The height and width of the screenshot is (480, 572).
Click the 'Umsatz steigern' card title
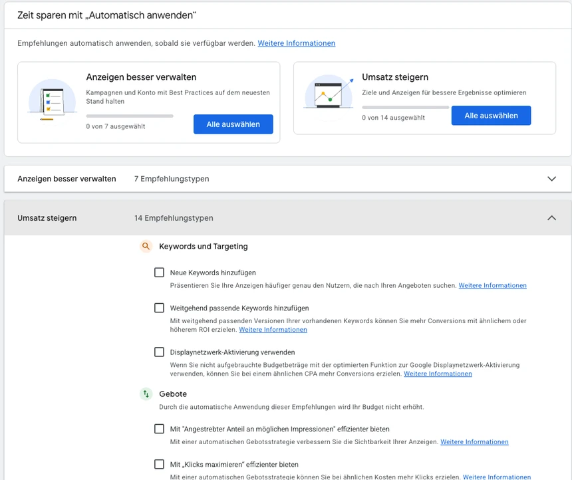[395, 77]
